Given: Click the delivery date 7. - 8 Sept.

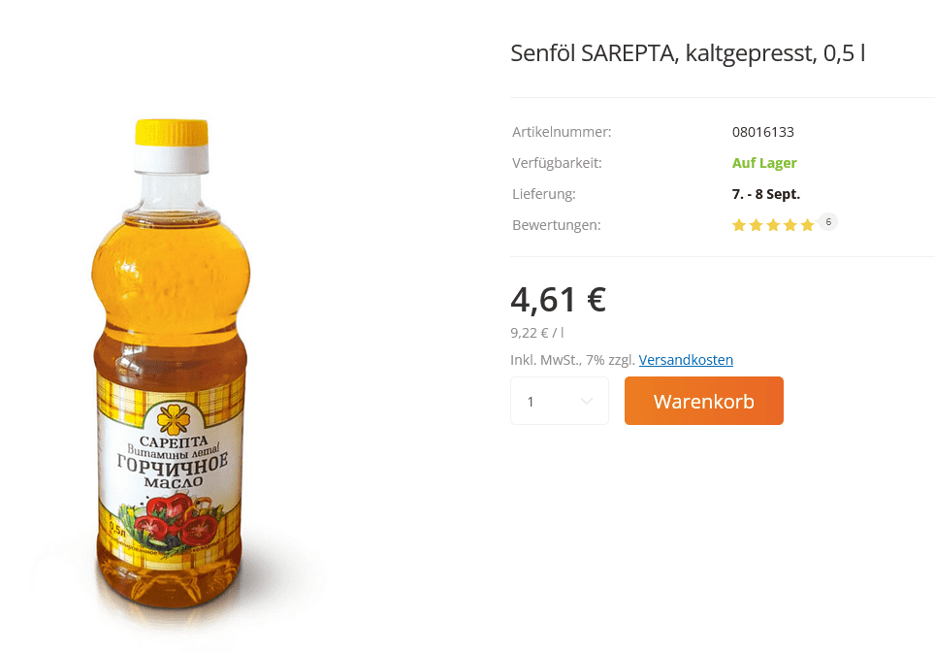Looking at the screenshot, I should [765, 194].
